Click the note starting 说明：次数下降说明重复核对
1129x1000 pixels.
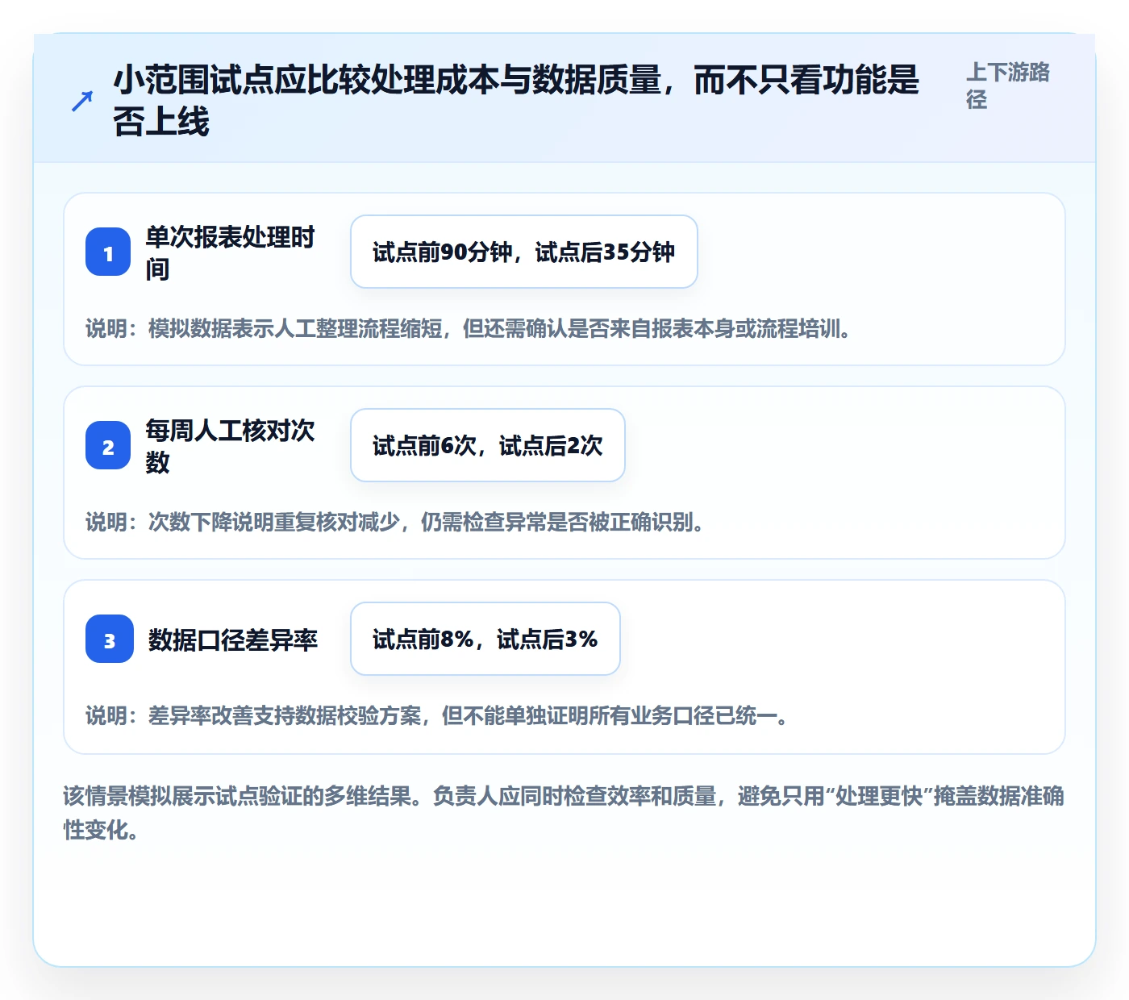pos(395,522)
